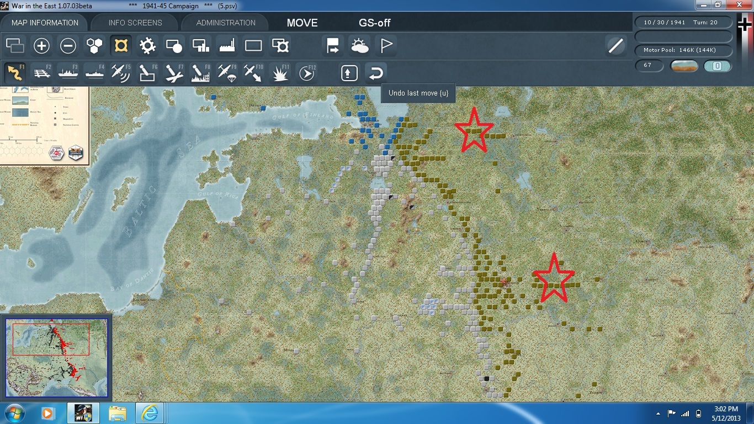Switch to the Administration tab

[x=226, y=23]
